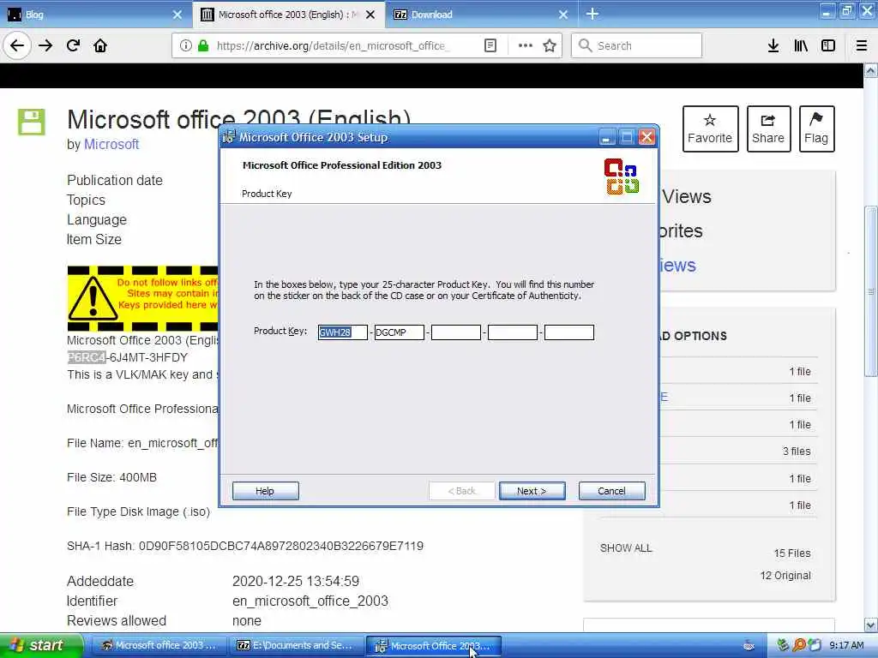
Task: Close the Blog tab
Action: pyautogui.click(x=177, y=15)
